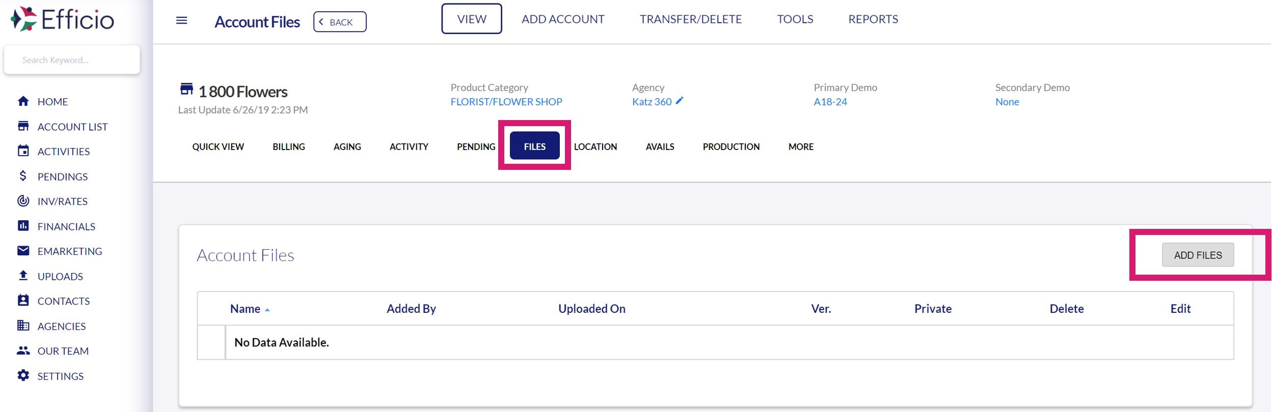Click the Contacts badge icon

23,301
